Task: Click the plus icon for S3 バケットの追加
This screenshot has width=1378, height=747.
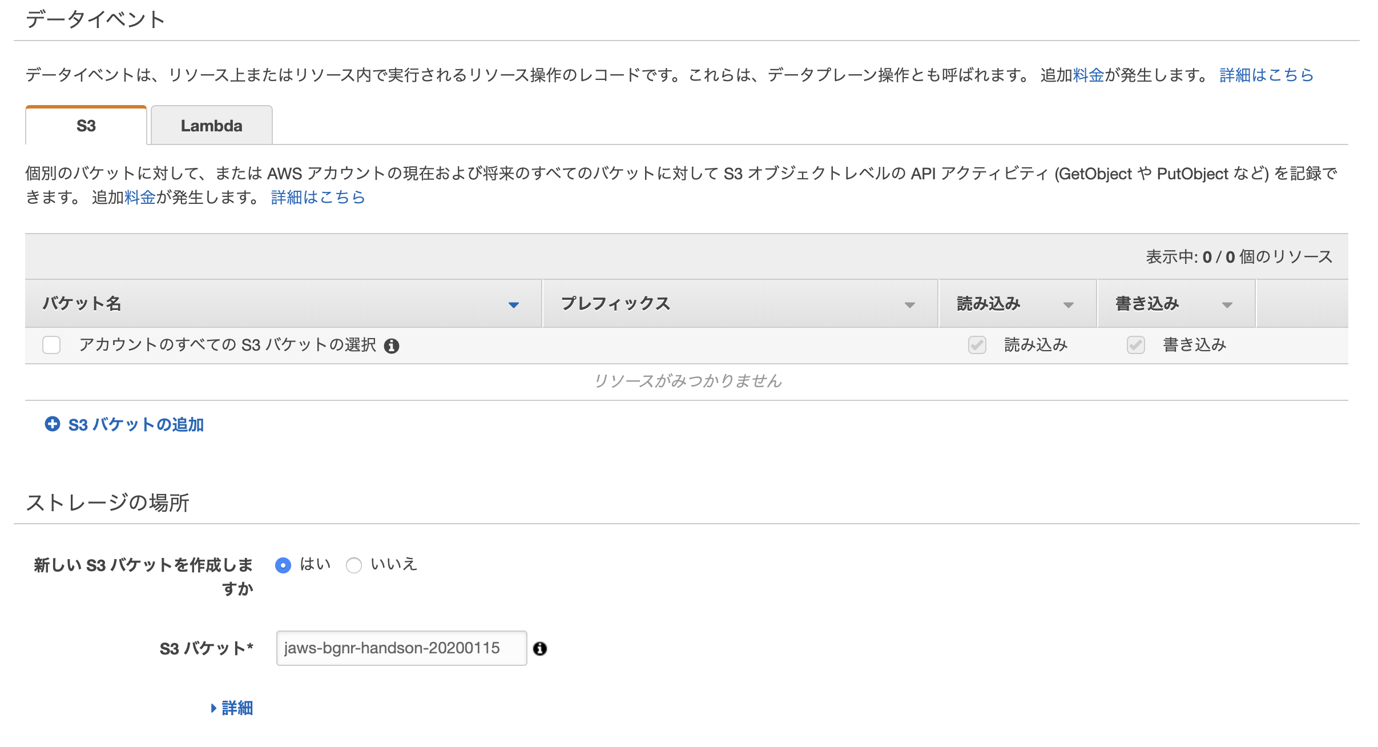Action: (x=52, y=424)
